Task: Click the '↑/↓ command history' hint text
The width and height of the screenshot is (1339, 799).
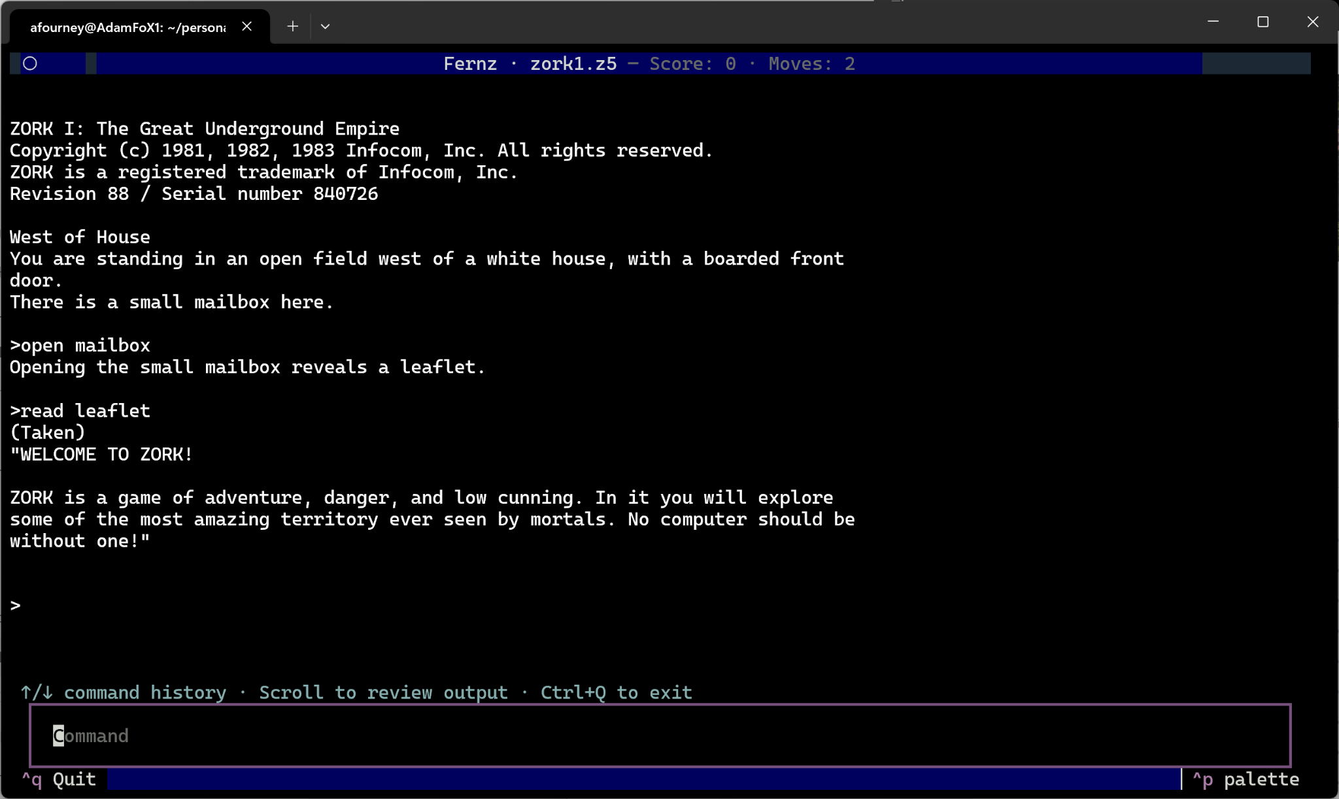Action: click(x=123, y=692)
